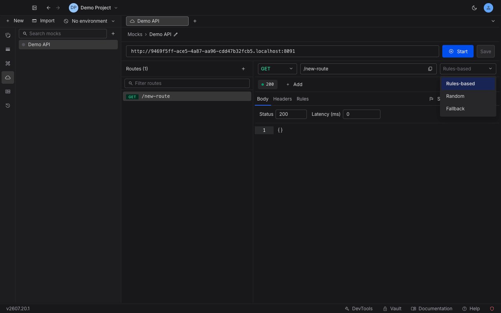The width and height of the screenshot is (501, 313).
Task: Open the history sidebar icon
Action: click(x=8, y=106)
